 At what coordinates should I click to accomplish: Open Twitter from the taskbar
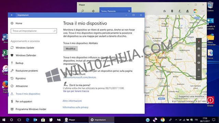point(51,120)
